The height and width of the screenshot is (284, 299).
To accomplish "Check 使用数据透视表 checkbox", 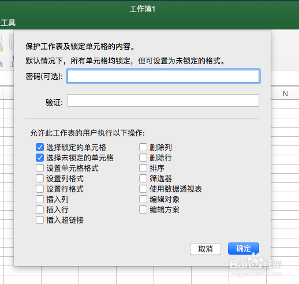I will [x=143, y=189].
